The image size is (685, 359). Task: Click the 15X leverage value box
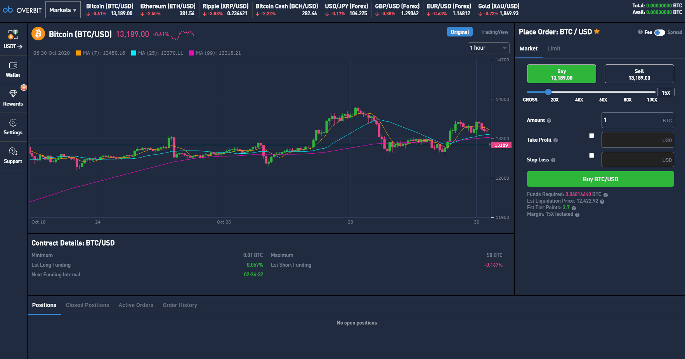click(x=666, y=92)
